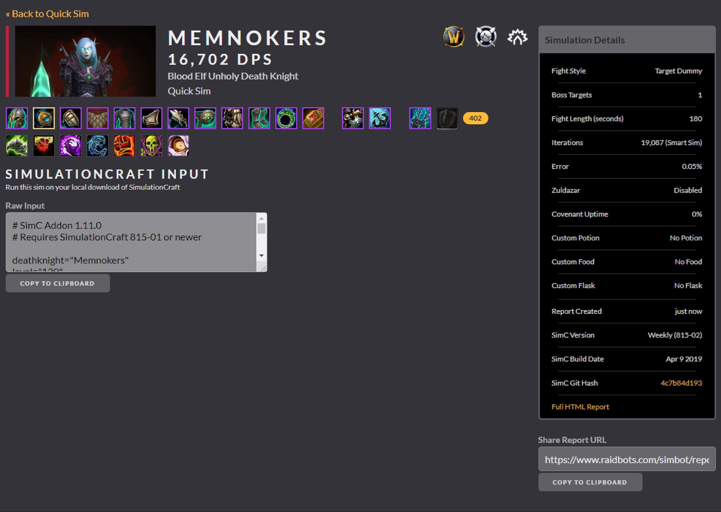Click the helmet gear icon
The height and width of the screenshot is (512, 721).
17,118
